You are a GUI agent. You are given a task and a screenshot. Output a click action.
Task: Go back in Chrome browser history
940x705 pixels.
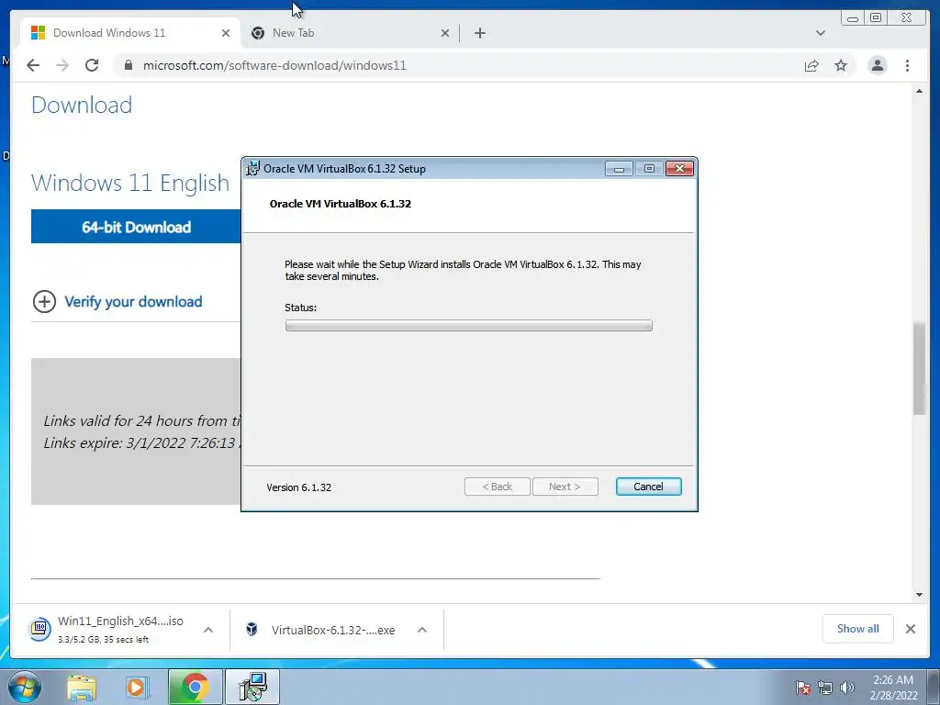coord(33,65)
